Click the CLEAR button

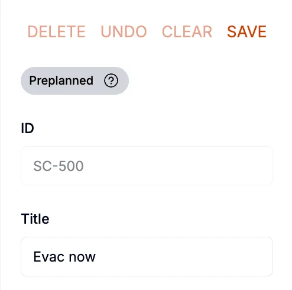pos(187,31)
